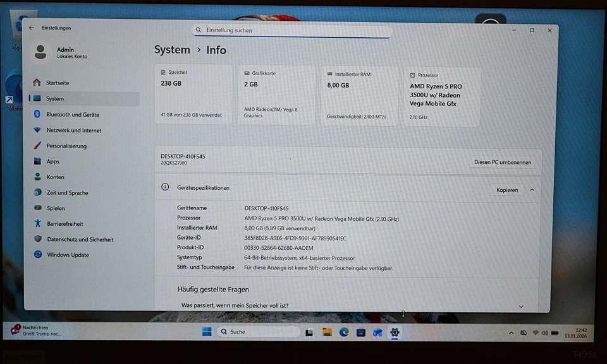Viewport: 607px width, 364px height.
Task: Open the Prozessor AMD Ryzen card
Action: 442,97
